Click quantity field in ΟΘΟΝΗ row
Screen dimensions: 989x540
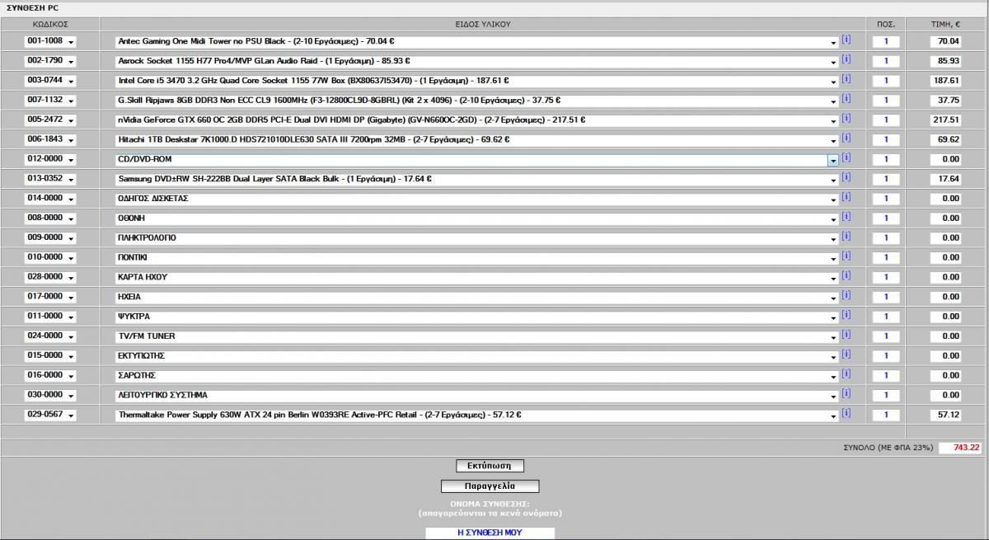click(x=886, y=218)
